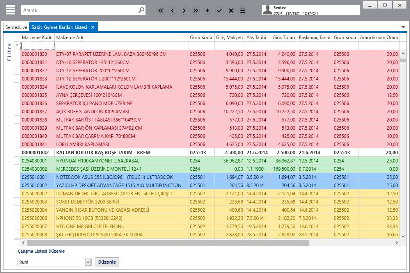This screenshot has width=410, height=273.
Task: Go to next record arrow
Action: pos(184,11)
